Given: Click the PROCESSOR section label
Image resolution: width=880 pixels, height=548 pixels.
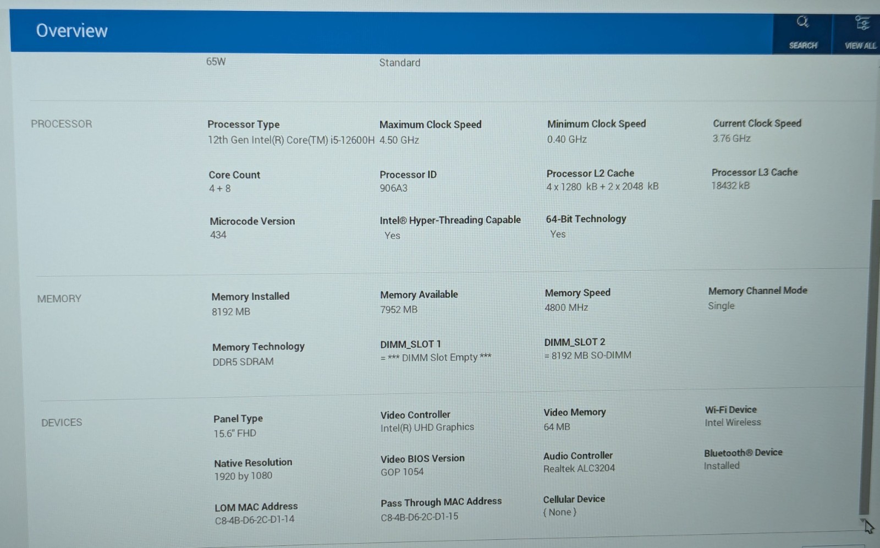Looking at the screenshot, I should coord(62,124).
